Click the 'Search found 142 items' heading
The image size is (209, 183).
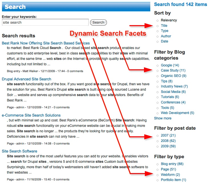(x=180, y=4)
